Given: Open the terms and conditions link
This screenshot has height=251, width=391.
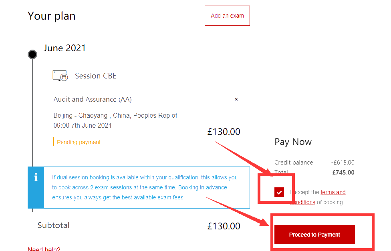Looking at the screenshot, I should (333, 193).
